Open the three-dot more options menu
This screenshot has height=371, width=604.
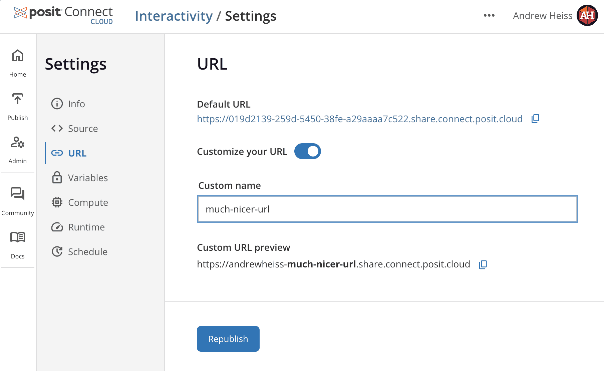pos(489,15)
